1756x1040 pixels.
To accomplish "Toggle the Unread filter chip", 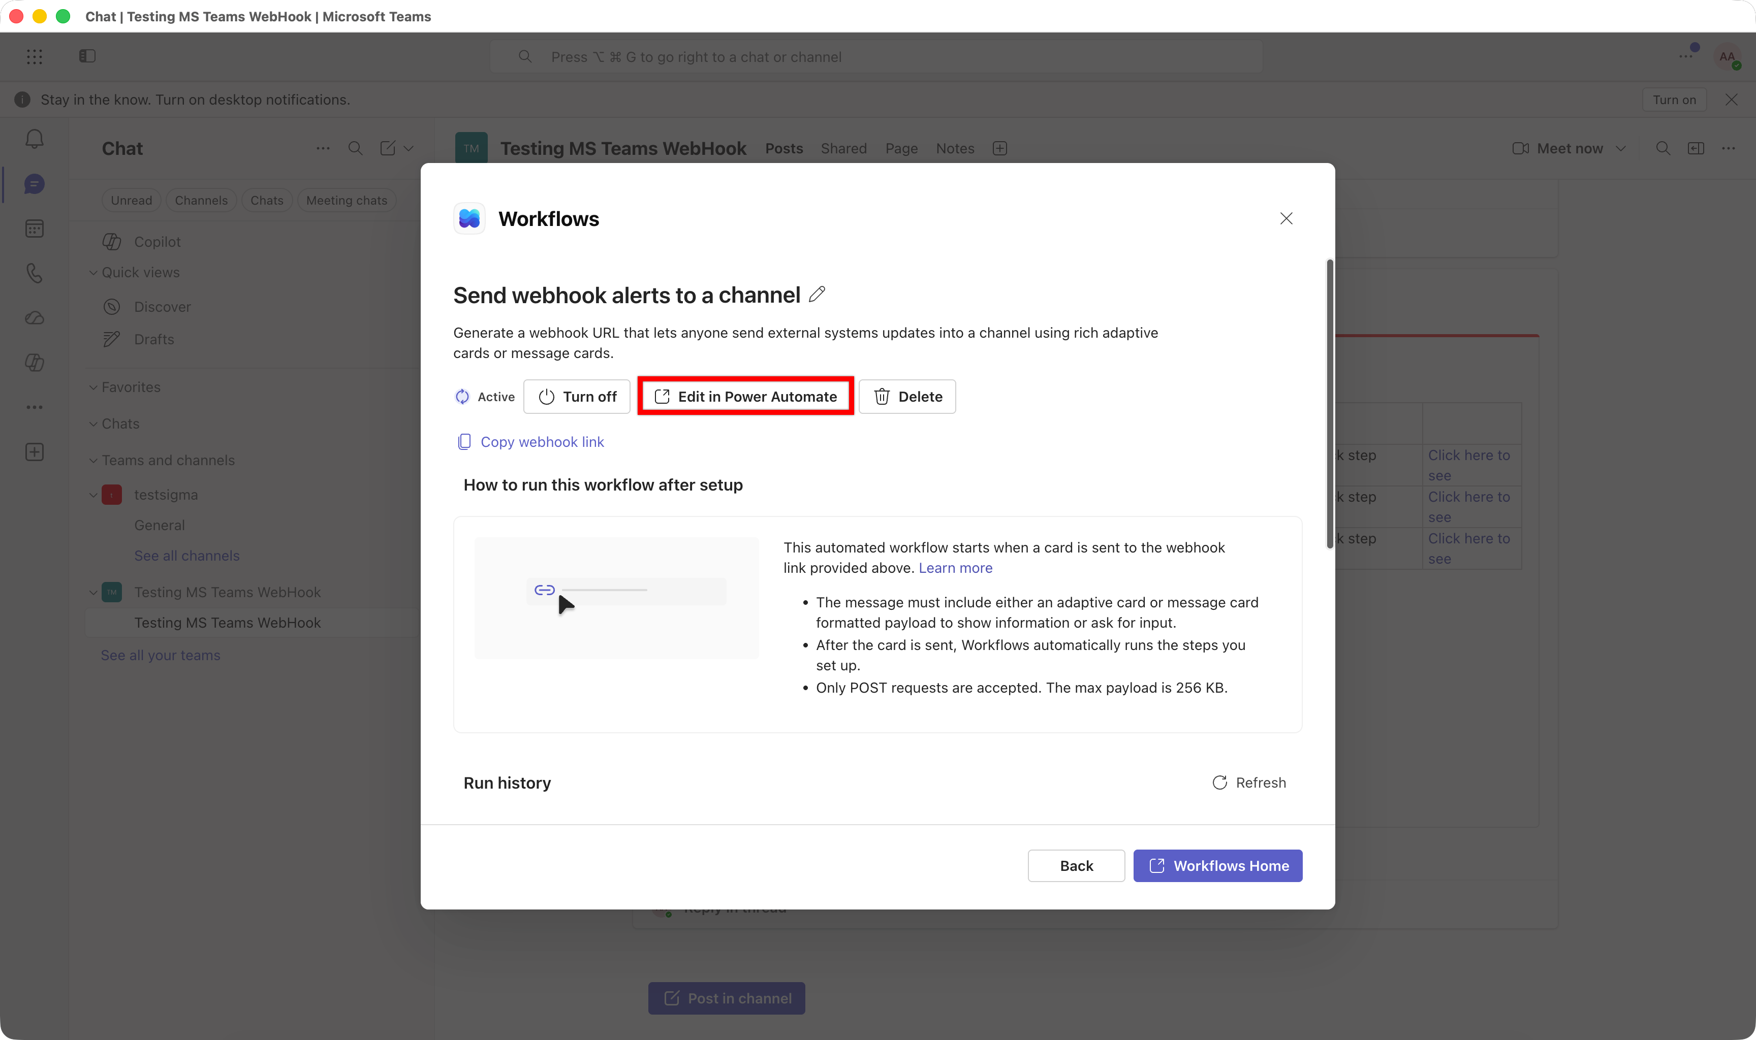I will click(131, 201).
